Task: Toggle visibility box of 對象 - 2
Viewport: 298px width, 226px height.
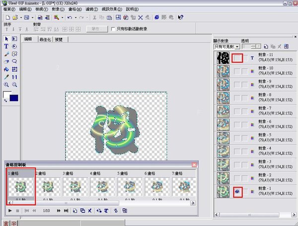Action: coord(237,178)
